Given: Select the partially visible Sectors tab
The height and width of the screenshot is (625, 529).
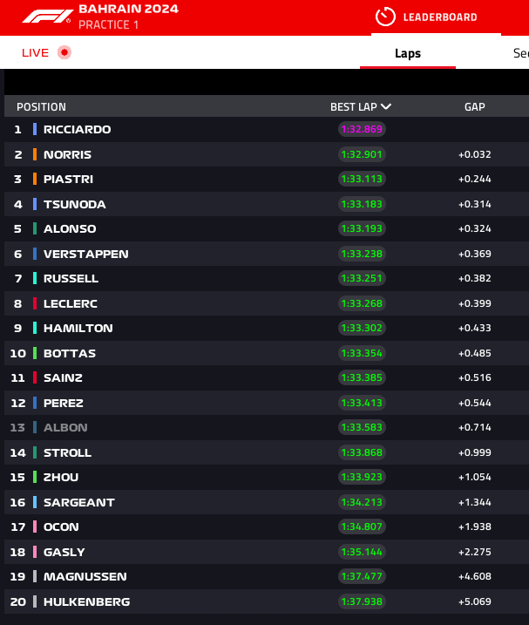Looking at the screenshot, I should 520,53.
